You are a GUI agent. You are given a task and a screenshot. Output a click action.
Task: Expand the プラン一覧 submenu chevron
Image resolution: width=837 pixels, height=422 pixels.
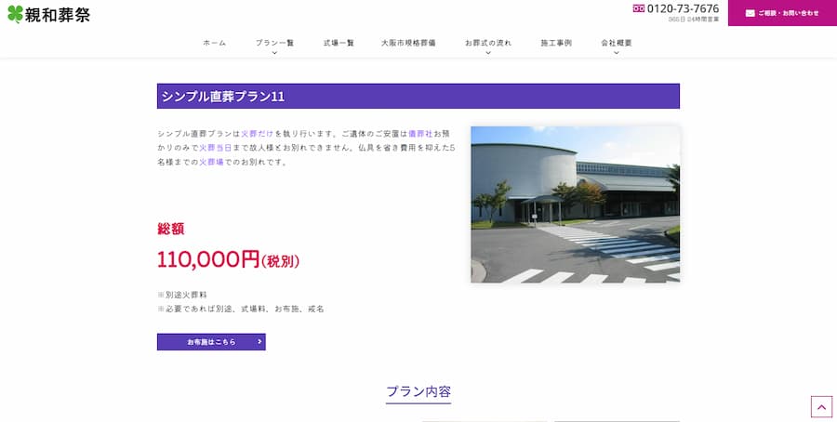point(274,53)
